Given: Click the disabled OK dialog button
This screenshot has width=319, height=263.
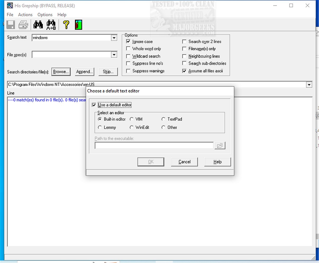Looking at the screenshot, I should 151,162.
